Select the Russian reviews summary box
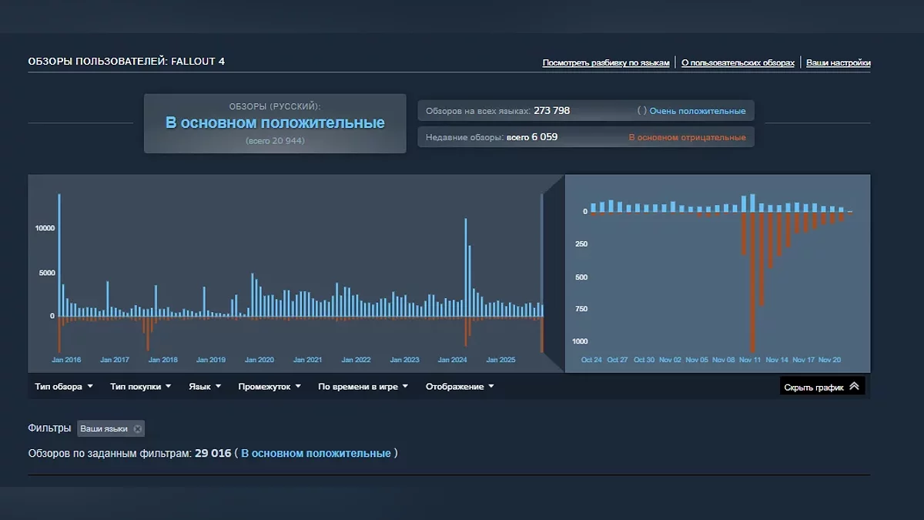Viewport: 924px width, 520px height. 275,123
